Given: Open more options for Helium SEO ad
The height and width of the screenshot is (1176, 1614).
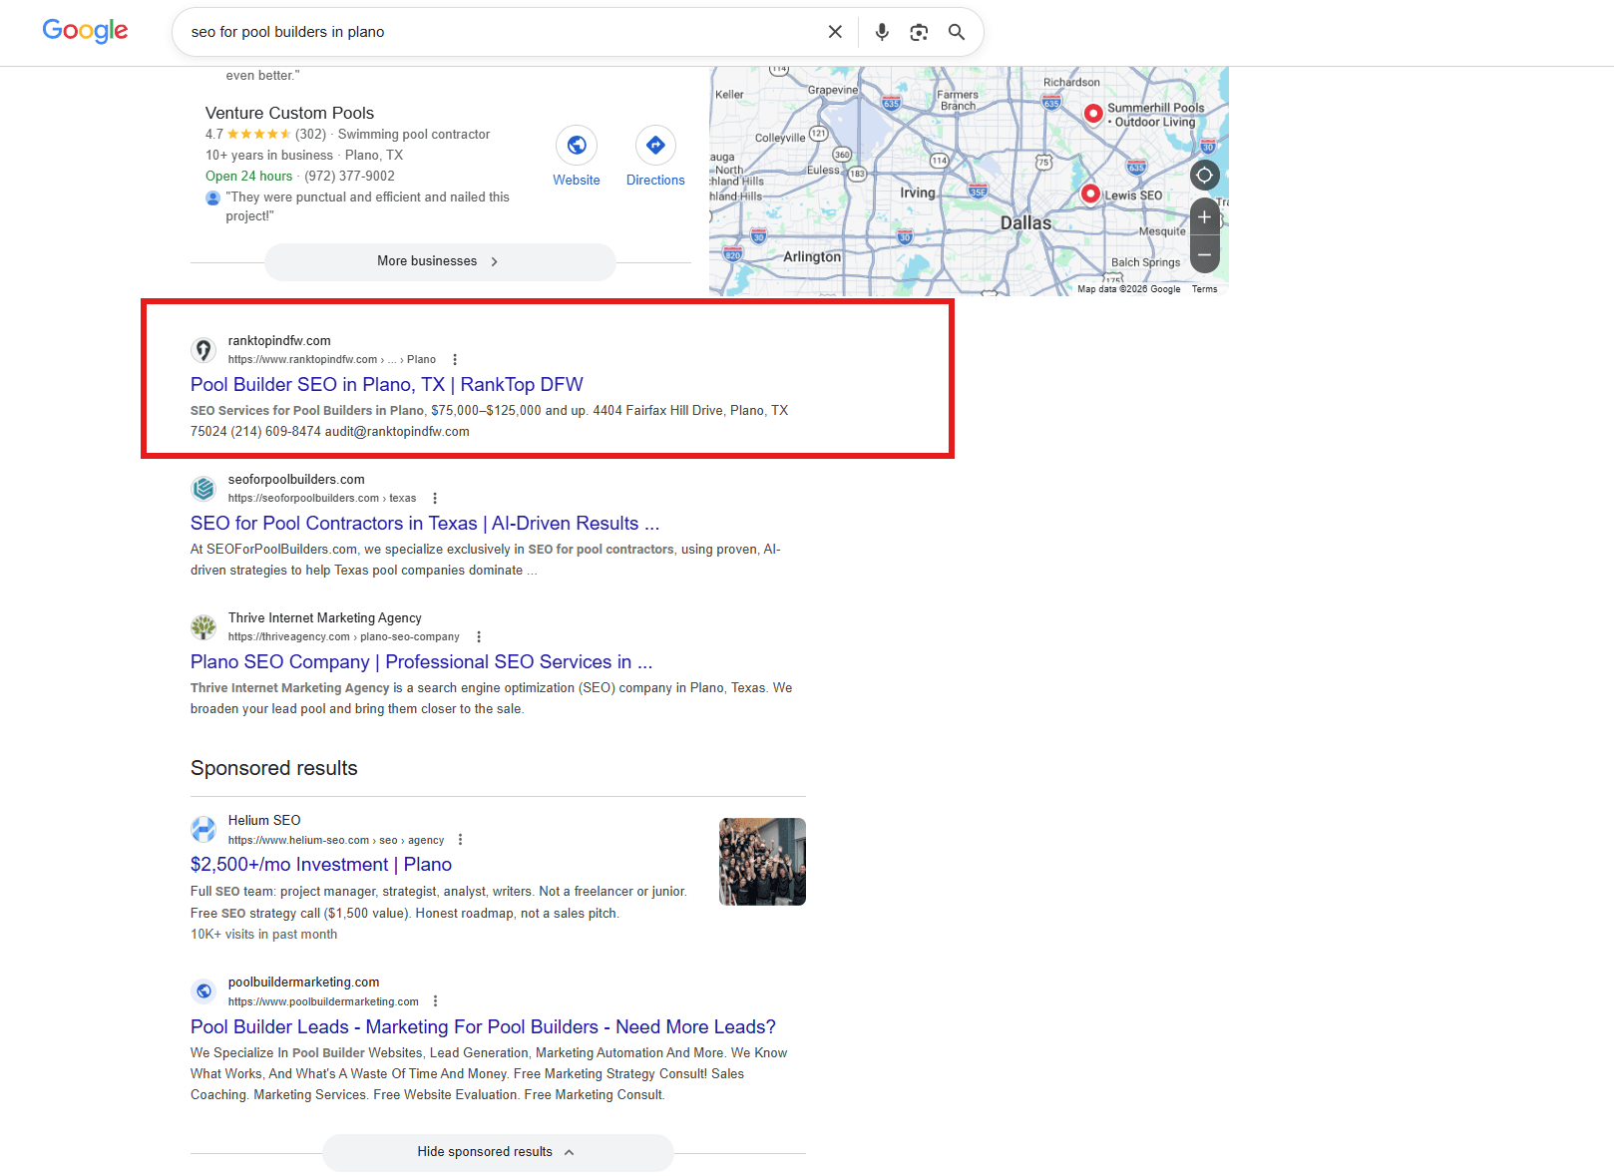Looking at the screenshot, I should (x=460, y=840).
